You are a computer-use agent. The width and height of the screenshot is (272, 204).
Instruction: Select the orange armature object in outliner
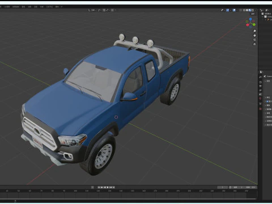pos(268,19)
